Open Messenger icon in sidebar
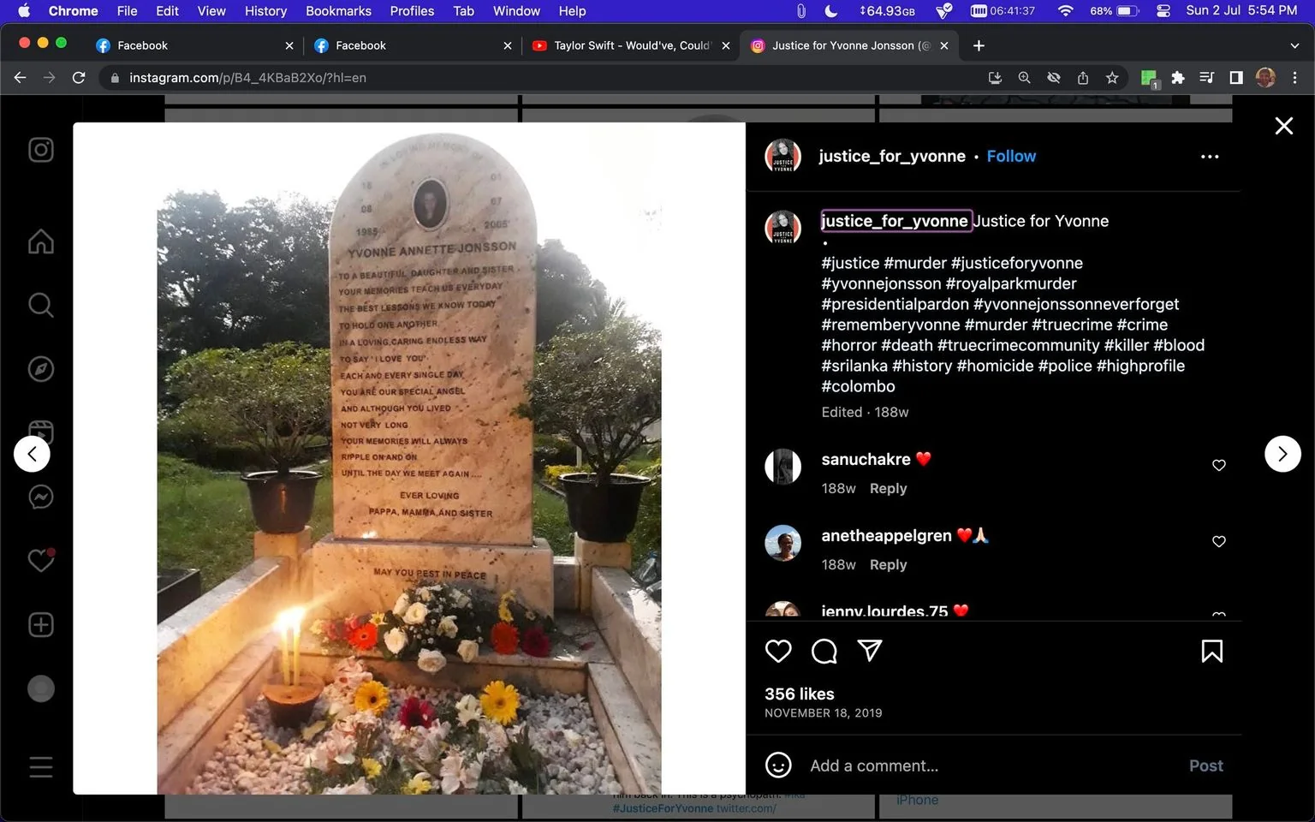This screenshot has width=1315, height=822. [x=41, y=497]
